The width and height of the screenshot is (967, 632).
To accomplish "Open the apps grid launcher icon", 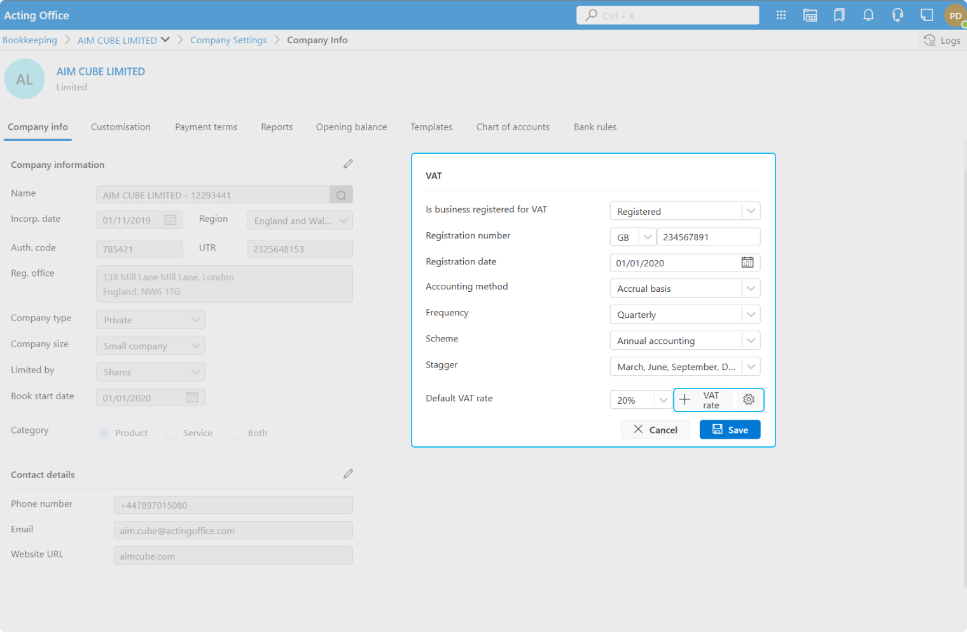I will [x=781, y=15].
